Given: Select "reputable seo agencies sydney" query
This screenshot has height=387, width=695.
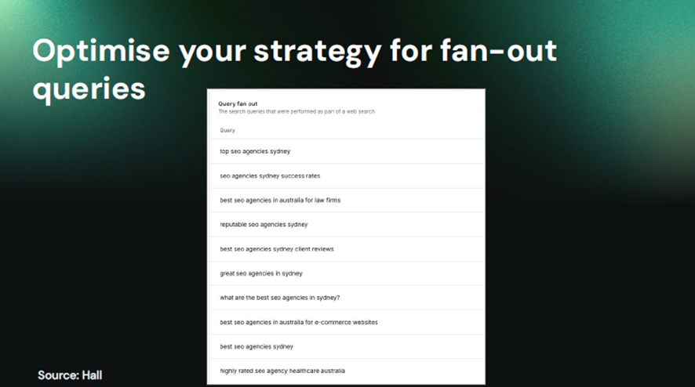Looking at the screenshot, I should click(x=264, y=224).
